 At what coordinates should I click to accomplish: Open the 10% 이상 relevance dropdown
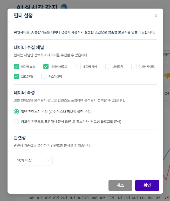point(33,160)
